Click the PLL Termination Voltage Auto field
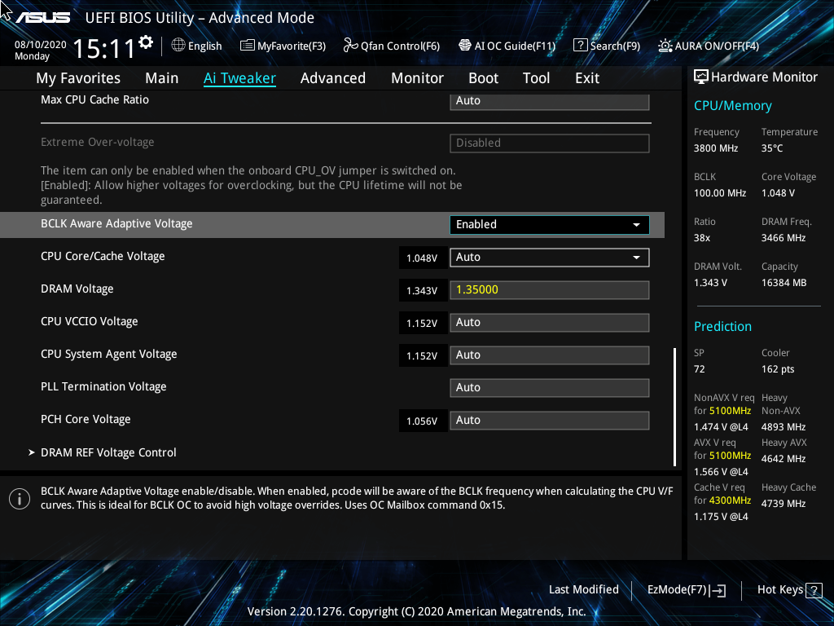Viewport: 834px width, 626px height. (549, 387)
